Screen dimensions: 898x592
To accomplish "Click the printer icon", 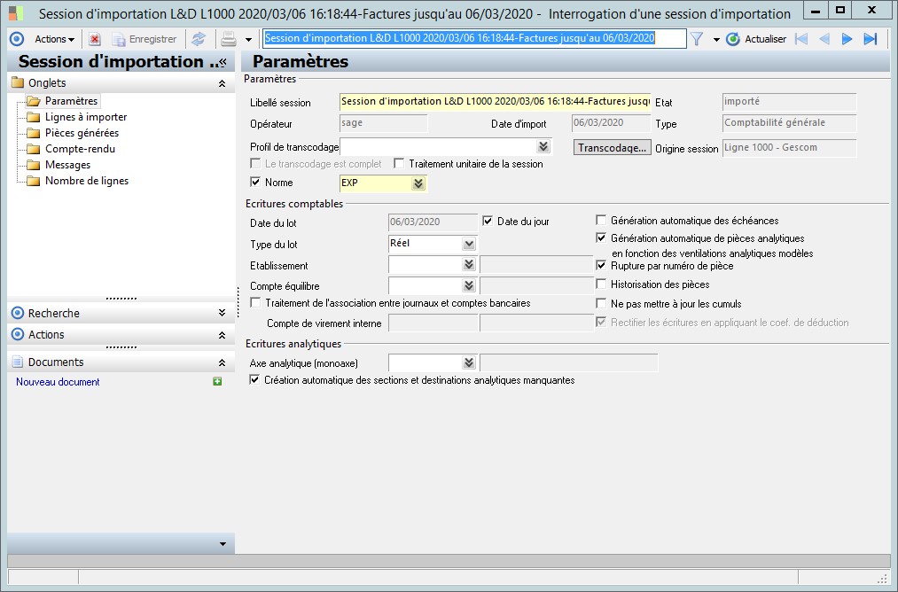I will [x=229, y=39].
